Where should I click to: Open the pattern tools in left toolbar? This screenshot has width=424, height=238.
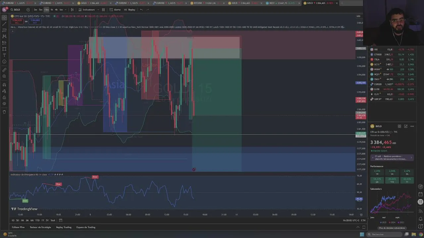(x=4, y=36)
